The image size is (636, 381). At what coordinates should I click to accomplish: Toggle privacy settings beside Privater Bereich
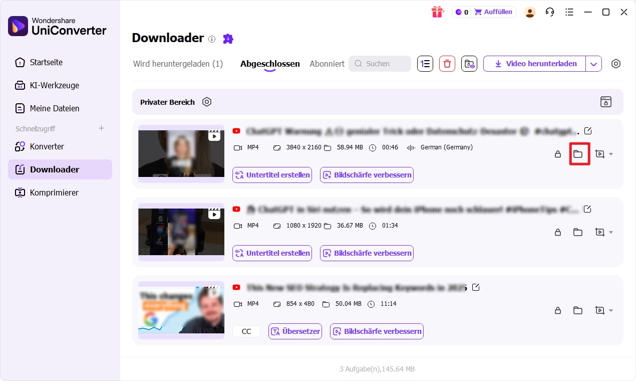(207, 102)
